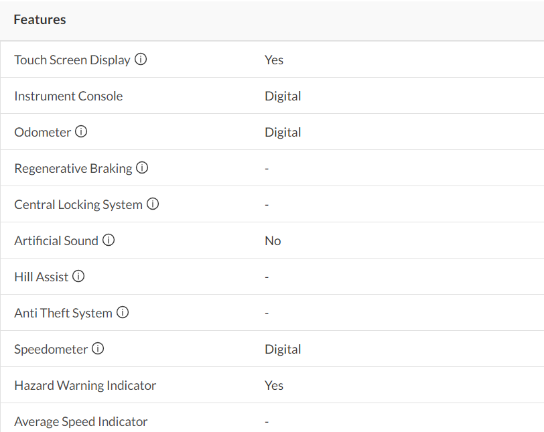The image size is (544, 432).
Task: Click the info icon beside Touch Screen Display
Action: [x=141, y=60]
